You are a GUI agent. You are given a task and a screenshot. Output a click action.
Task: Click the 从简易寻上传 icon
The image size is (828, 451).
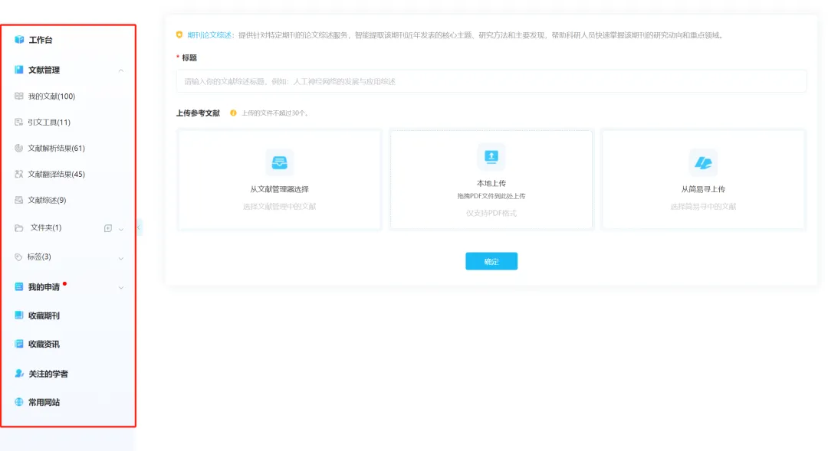click(x=703, y=162)
